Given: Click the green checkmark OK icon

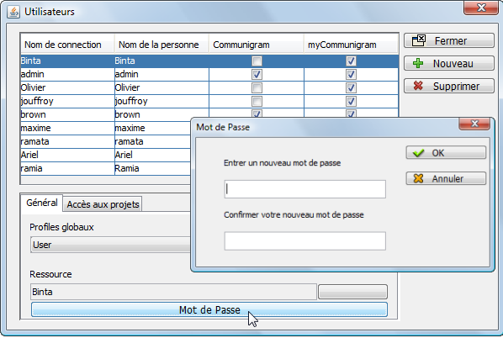Looking at the screenshot, I should pos(418,153).
